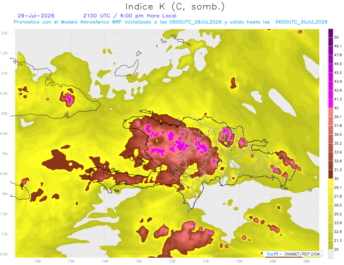Click the "17N" latitude label
Viewport: 344px width, 265px height.
pos(4,234)
